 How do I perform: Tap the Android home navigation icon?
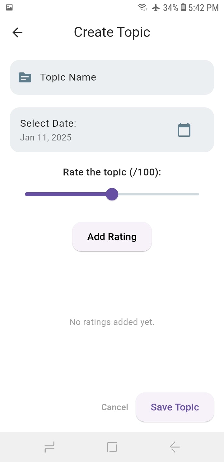(112, 447)
